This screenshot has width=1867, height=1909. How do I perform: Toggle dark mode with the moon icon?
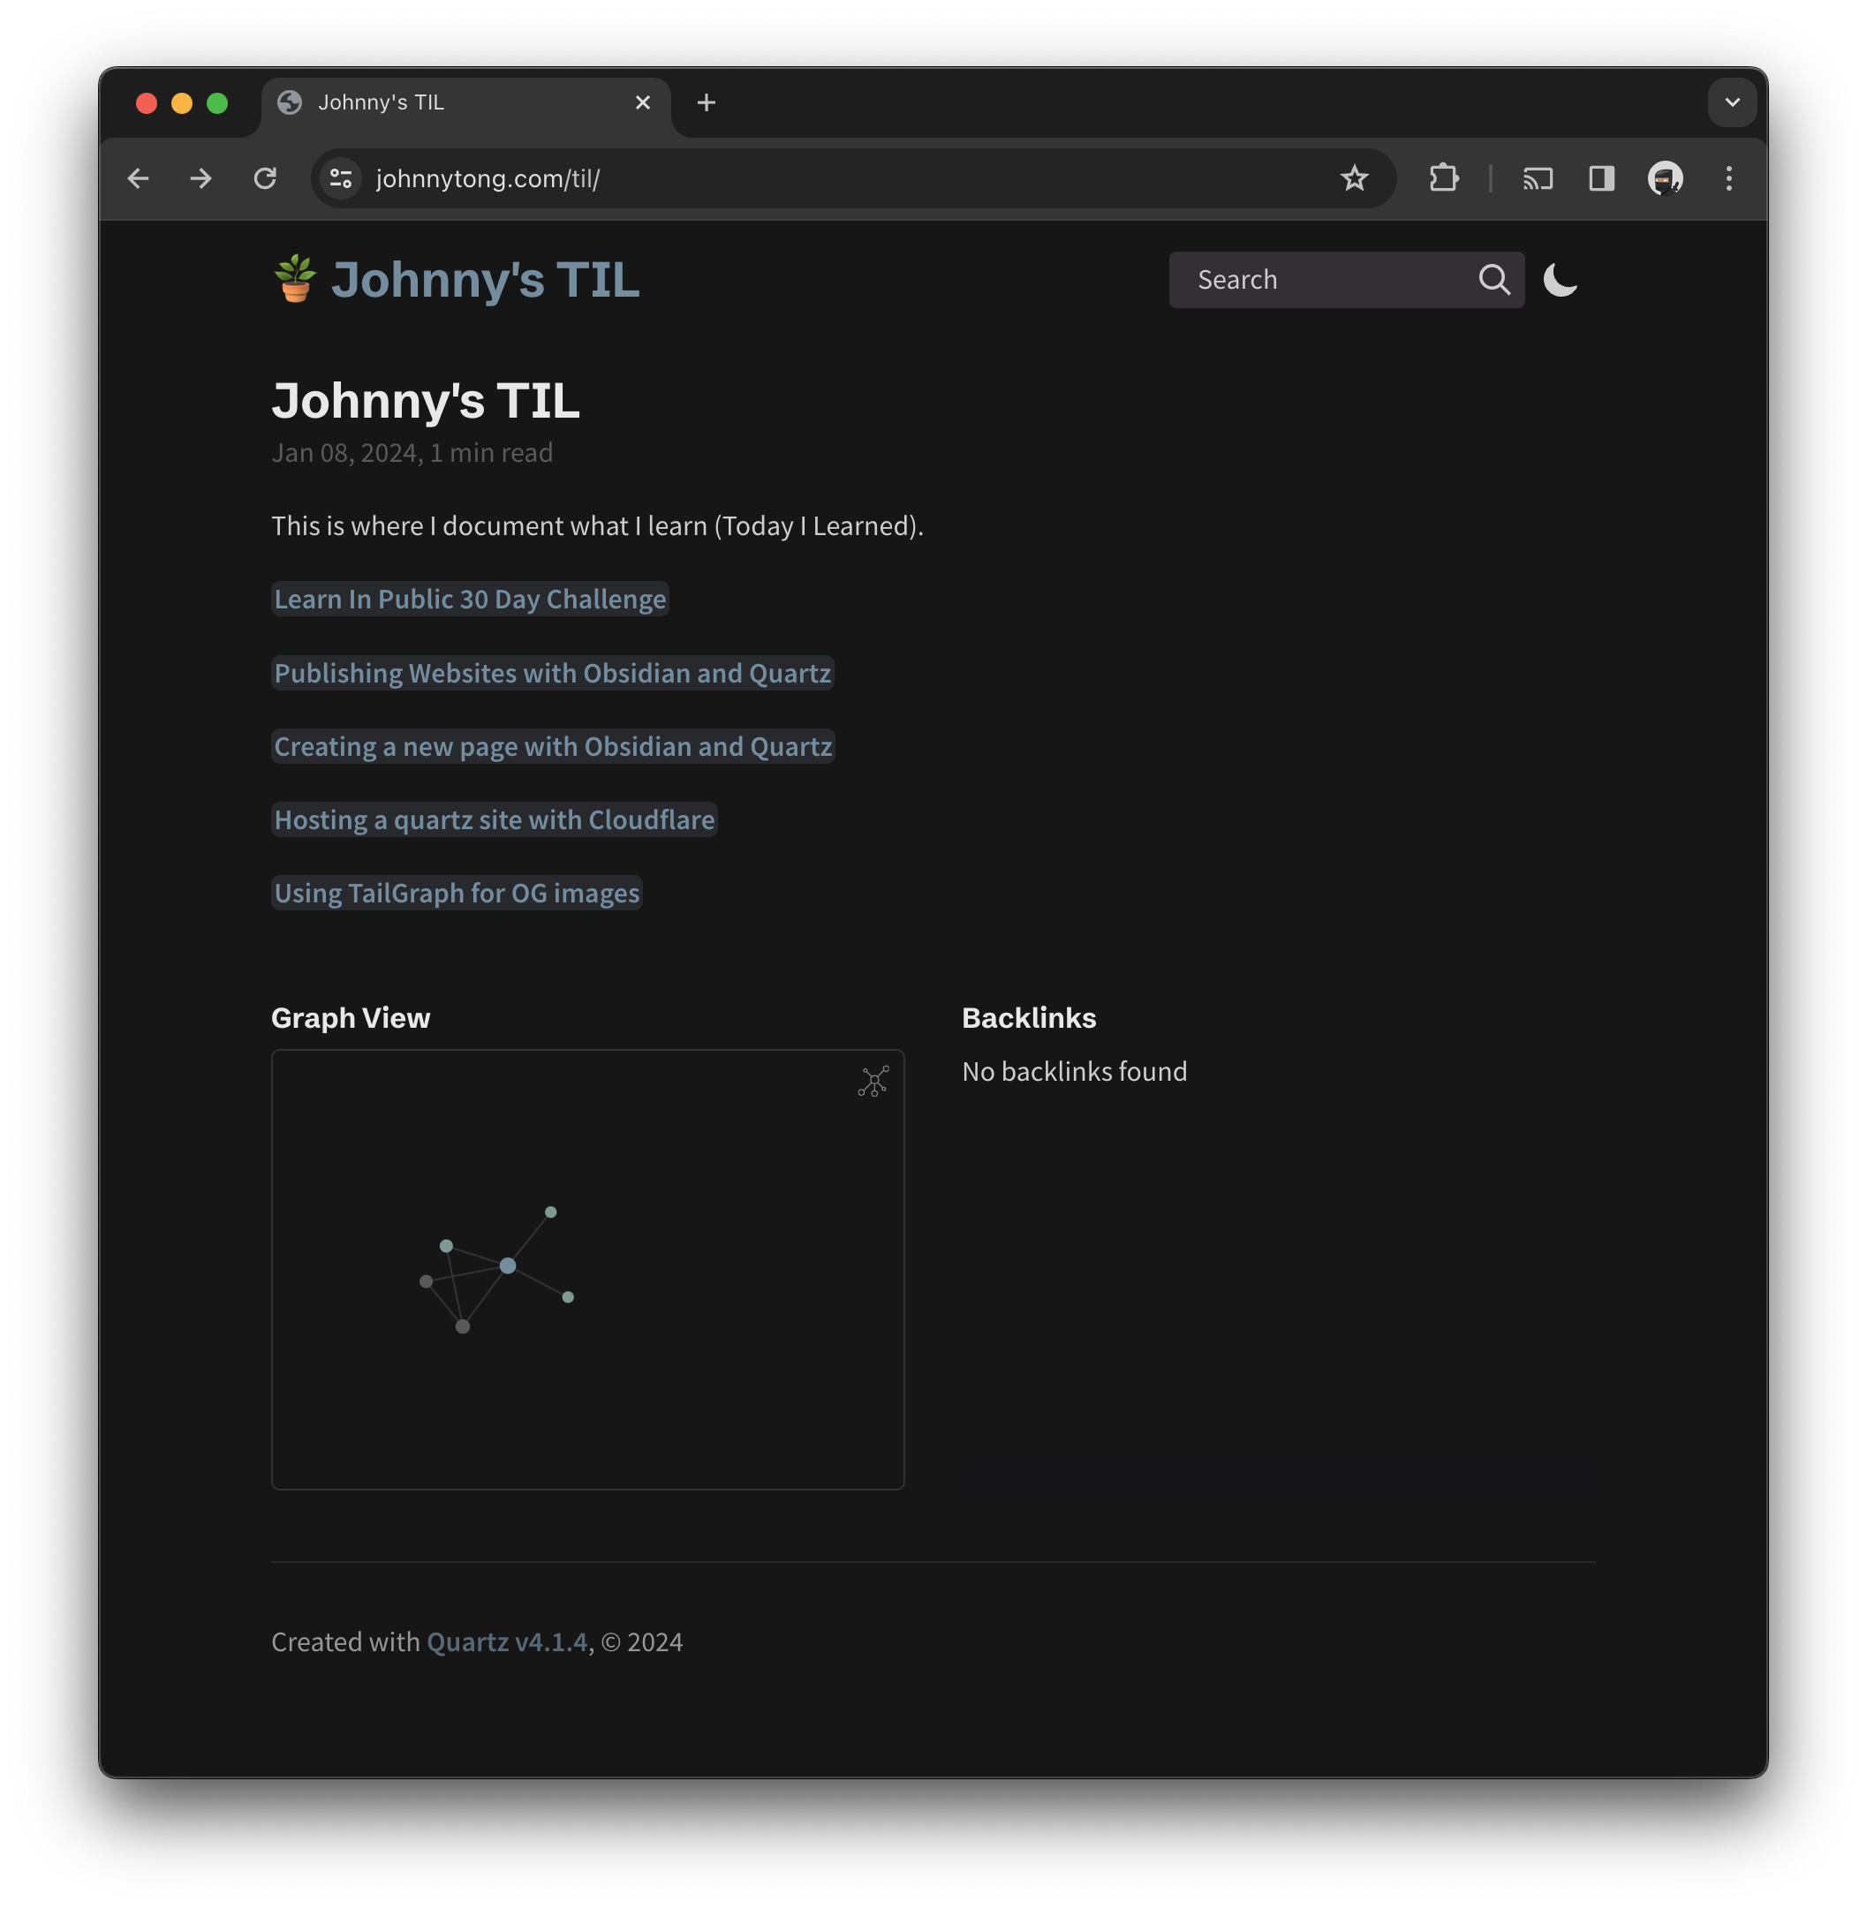pos(1559,281)
